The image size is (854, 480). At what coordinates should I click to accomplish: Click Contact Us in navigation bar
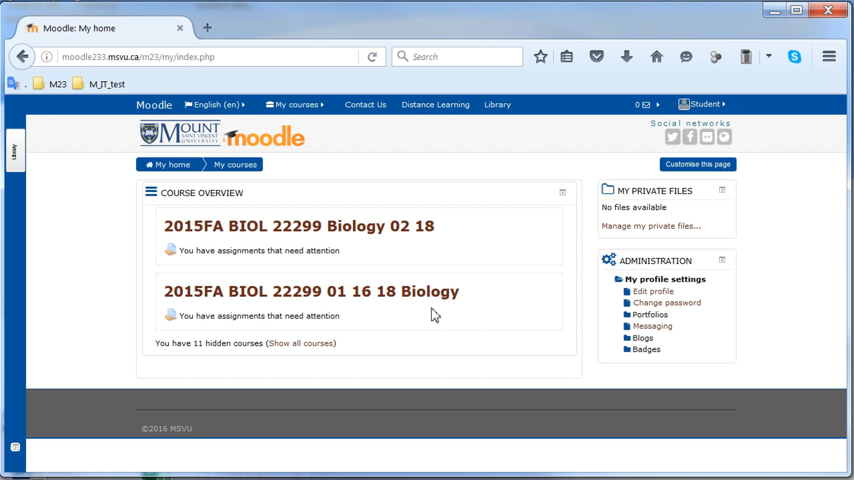coord(365,105)
